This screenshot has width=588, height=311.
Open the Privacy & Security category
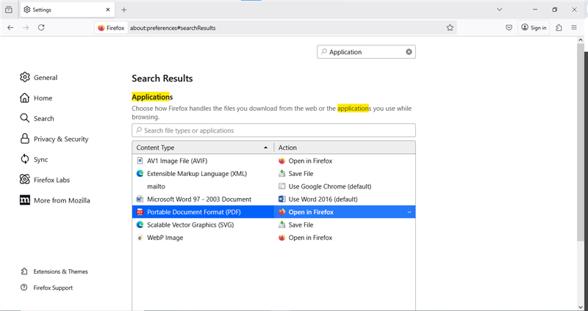tap(54, 139)
